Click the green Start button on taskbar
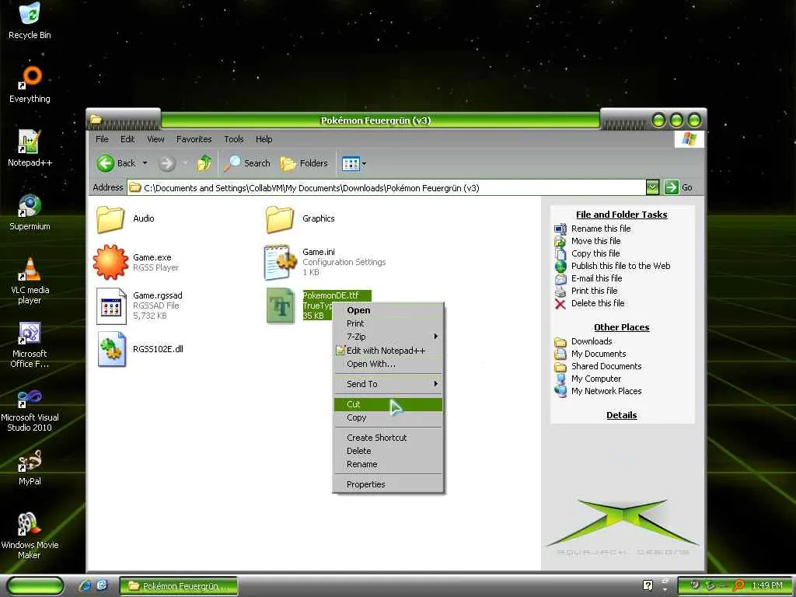Viewport: 796px width, 597px height. (x=36, y=586)
